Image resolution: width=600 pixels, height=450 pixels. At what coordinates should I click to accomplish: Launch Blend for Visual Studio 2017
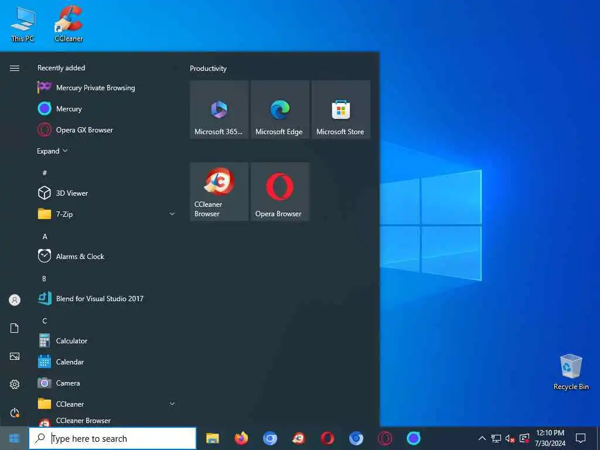click(x=105, y=298)
